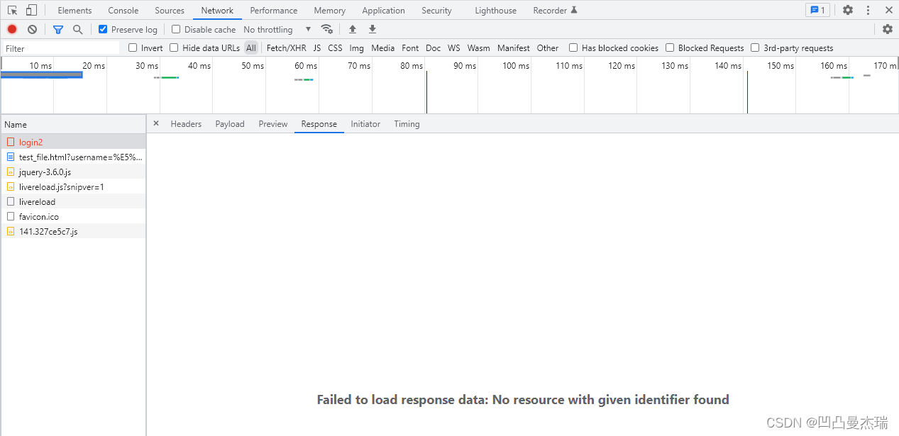Open the Payload detail tab
The image size is (899, 436).
point(230,124)
